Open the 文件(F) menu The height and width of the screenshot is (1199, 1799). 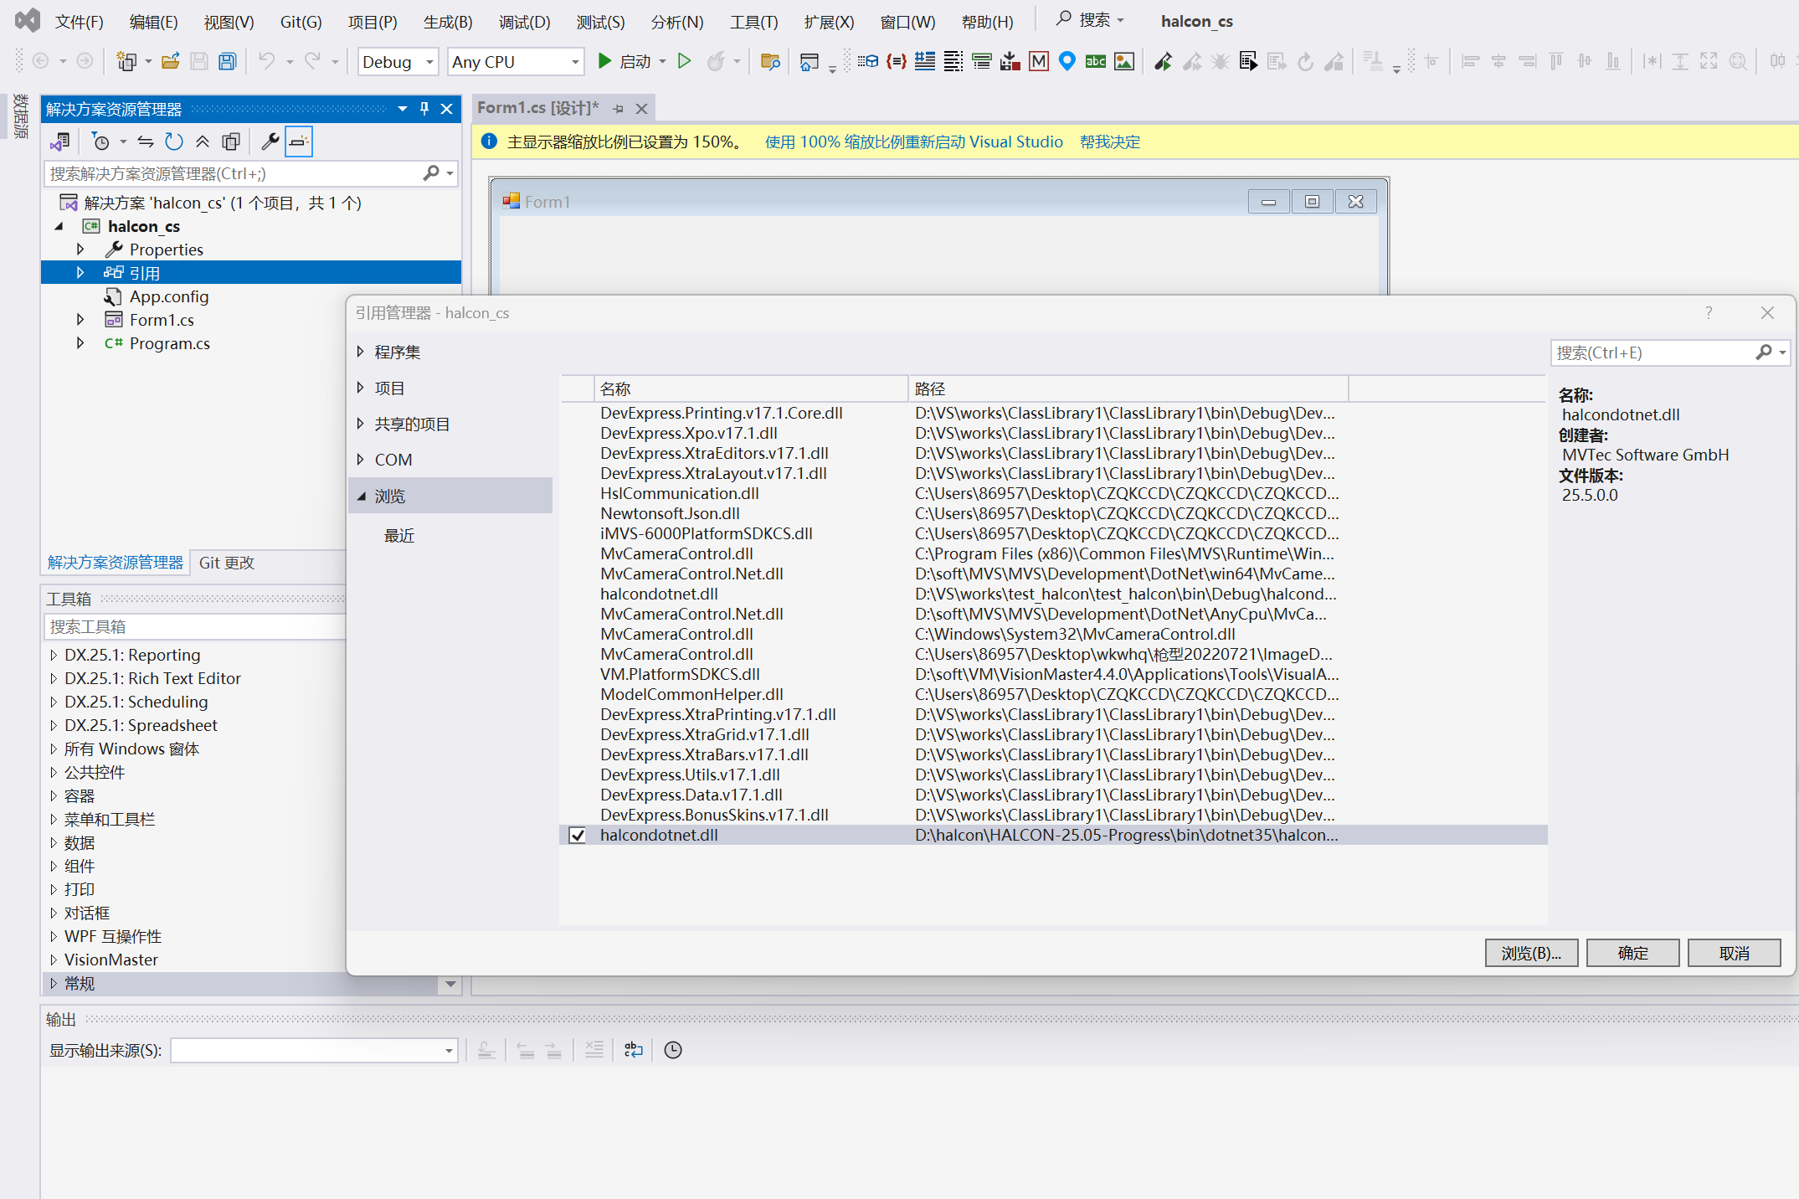tap(80, 22)
